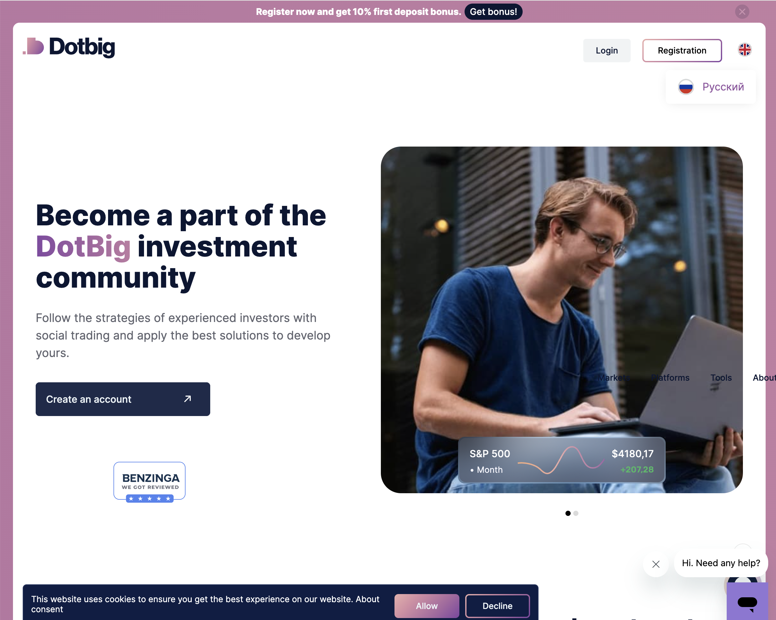Image resolution: width=776 pixels, height=620 pixels.
Task: Open the live chat widget icon
Action: coord(747,602)
